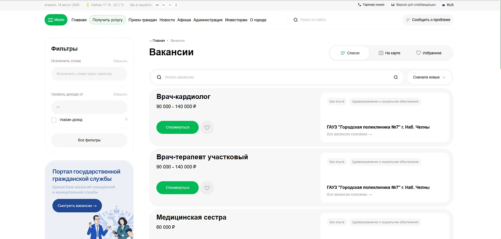
Task: Click into Искать вакансию search field
Action: pyautogui.click(x=277, y=77)
